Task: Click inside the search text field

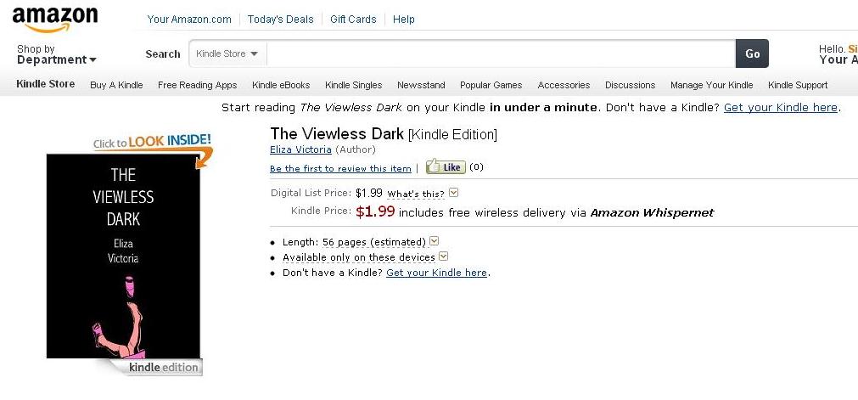Action: [x=501, y=54]
